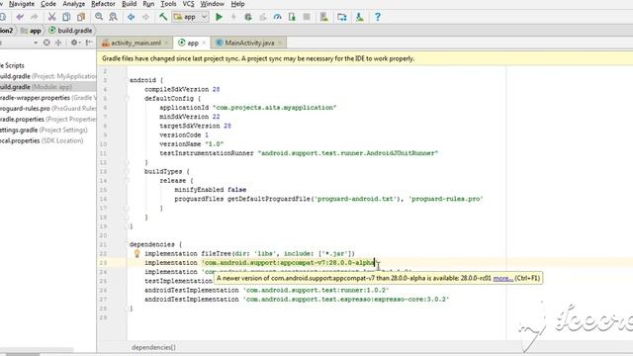Run app with green play button
Screen dimensions: 633x356
[x=219, y=17]
